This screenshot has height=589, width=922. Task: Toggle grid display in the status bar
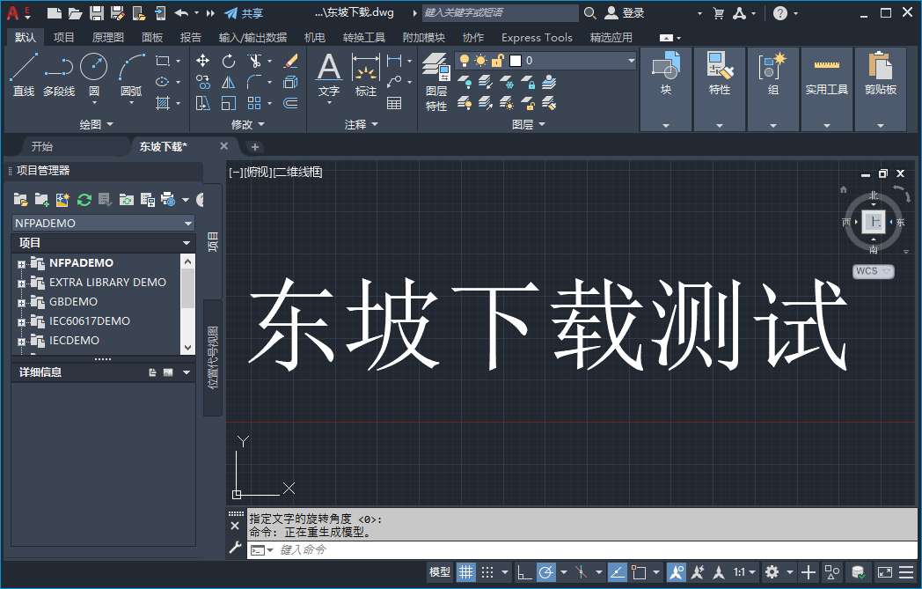[465, 572]
